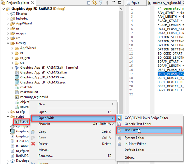
Task: Click the project icon for Graphics_App_EK_RA6M3G
Action: click(x=8, y=9)
